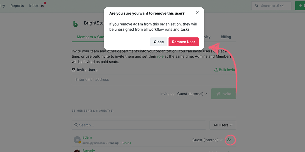
Task: Click the BrightStar green logo icon
Action: tap(75, 24)
